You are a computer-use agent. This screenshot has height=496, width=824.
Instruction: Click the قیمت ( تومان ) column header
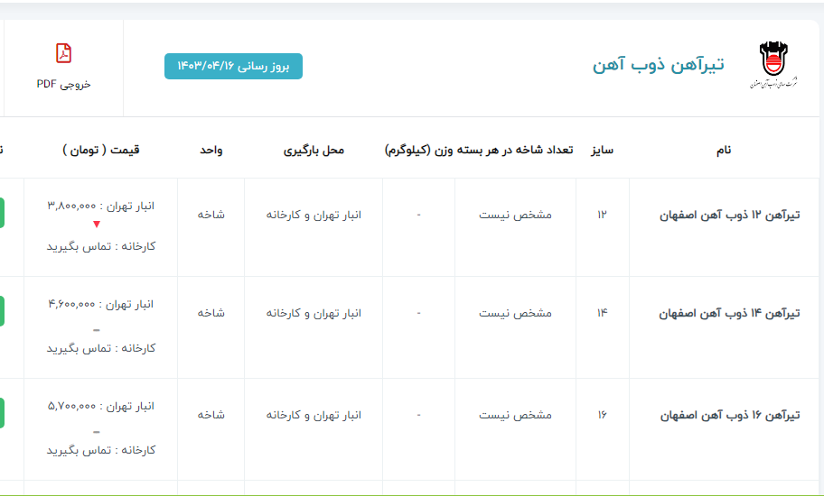pos(101,150)
